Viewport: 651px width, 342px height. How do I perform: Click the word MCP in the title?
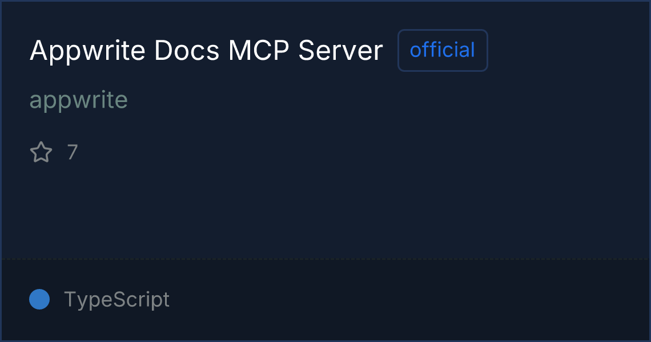(x=259, y=51)
